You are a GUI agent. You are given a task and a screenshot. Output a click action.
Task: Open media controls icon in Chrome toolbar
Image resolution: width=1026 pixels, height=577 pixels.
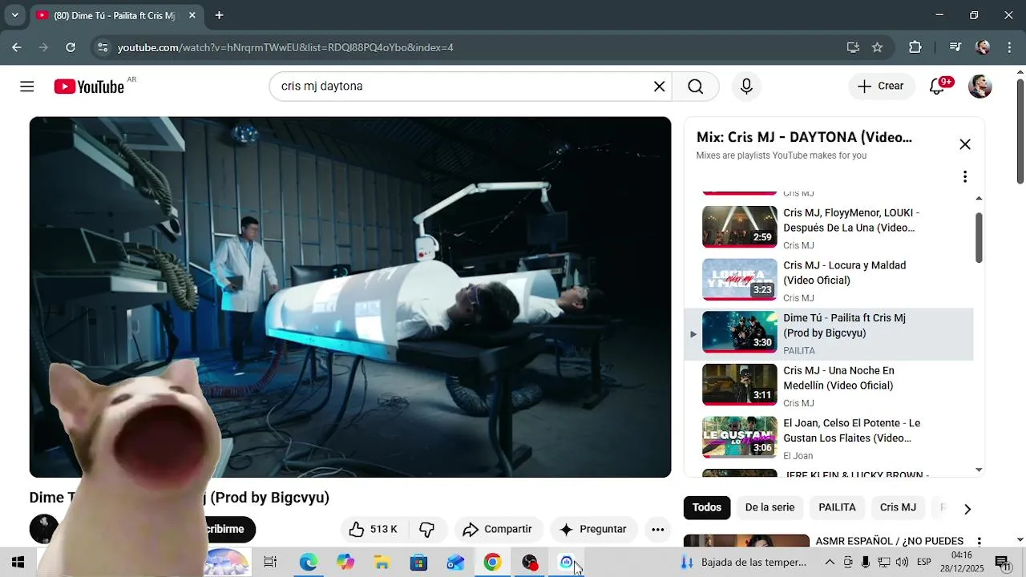[x=955, y=47]
